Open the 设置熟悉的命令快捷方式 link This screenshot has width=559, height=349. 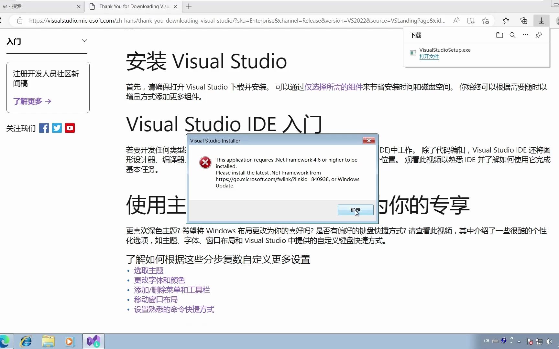pos(174,309)
